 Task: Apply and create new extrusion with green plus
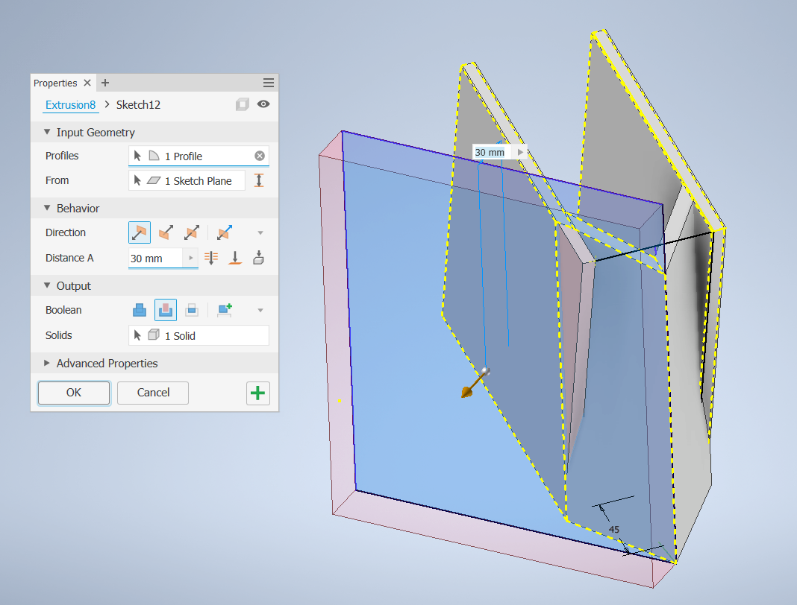pos(258,393)
